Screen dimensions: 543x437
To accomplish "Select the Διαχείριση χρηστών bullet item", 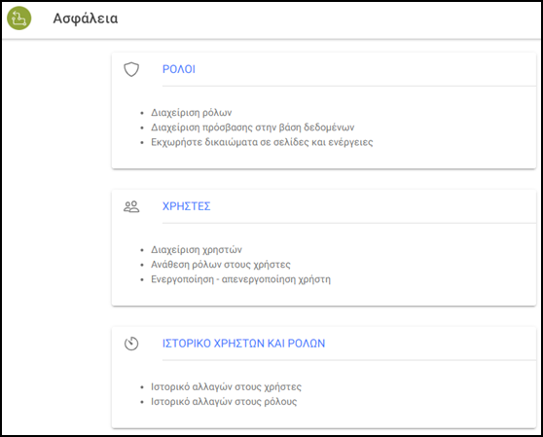I will pyautogui.click(x=197, y=250).
